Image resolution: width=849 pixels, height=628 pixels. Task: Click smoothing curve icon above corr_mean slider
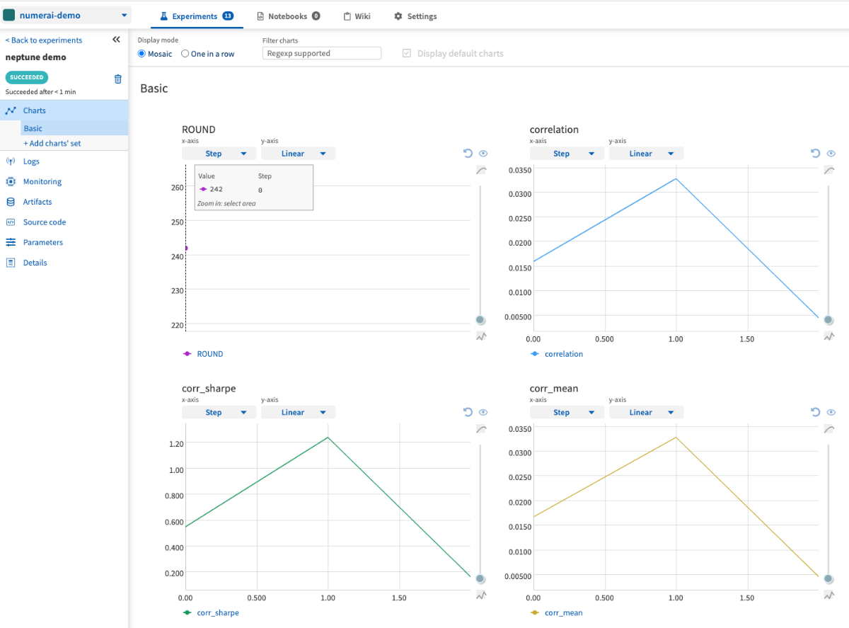(829, 430)
